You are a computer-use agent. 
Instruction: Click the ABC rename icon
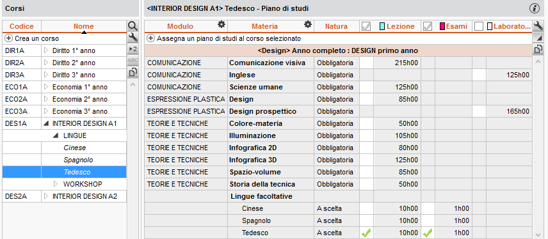133,60
